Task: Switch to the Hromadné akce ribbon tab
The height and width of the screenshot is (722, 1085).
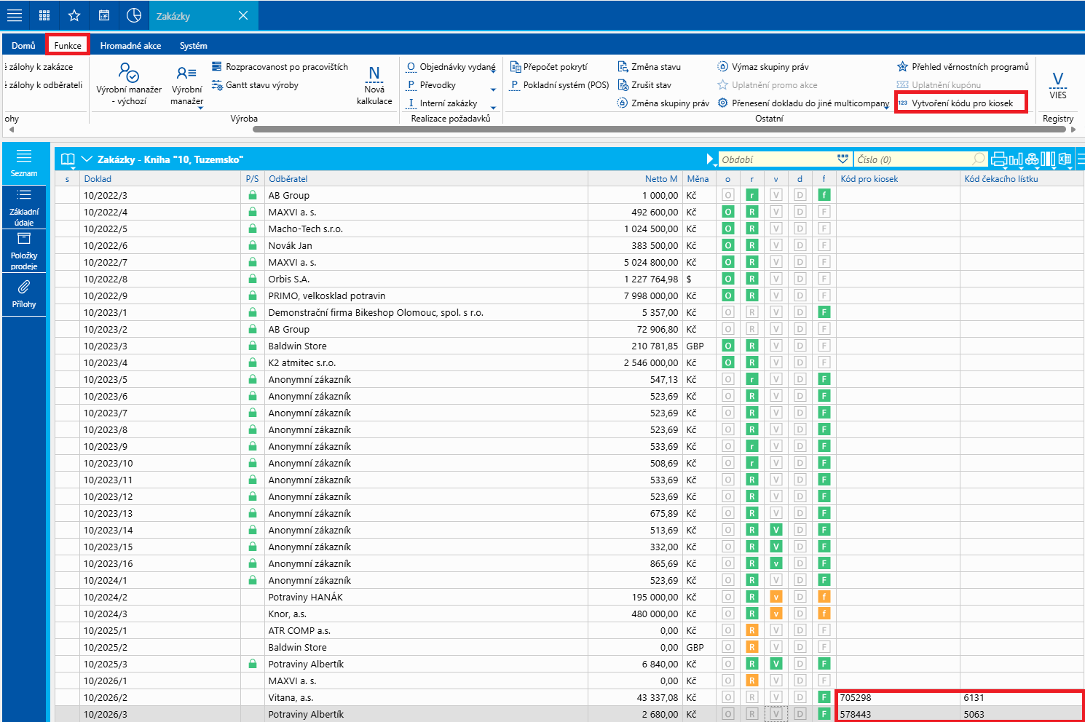Action: (x=130, y=45)
